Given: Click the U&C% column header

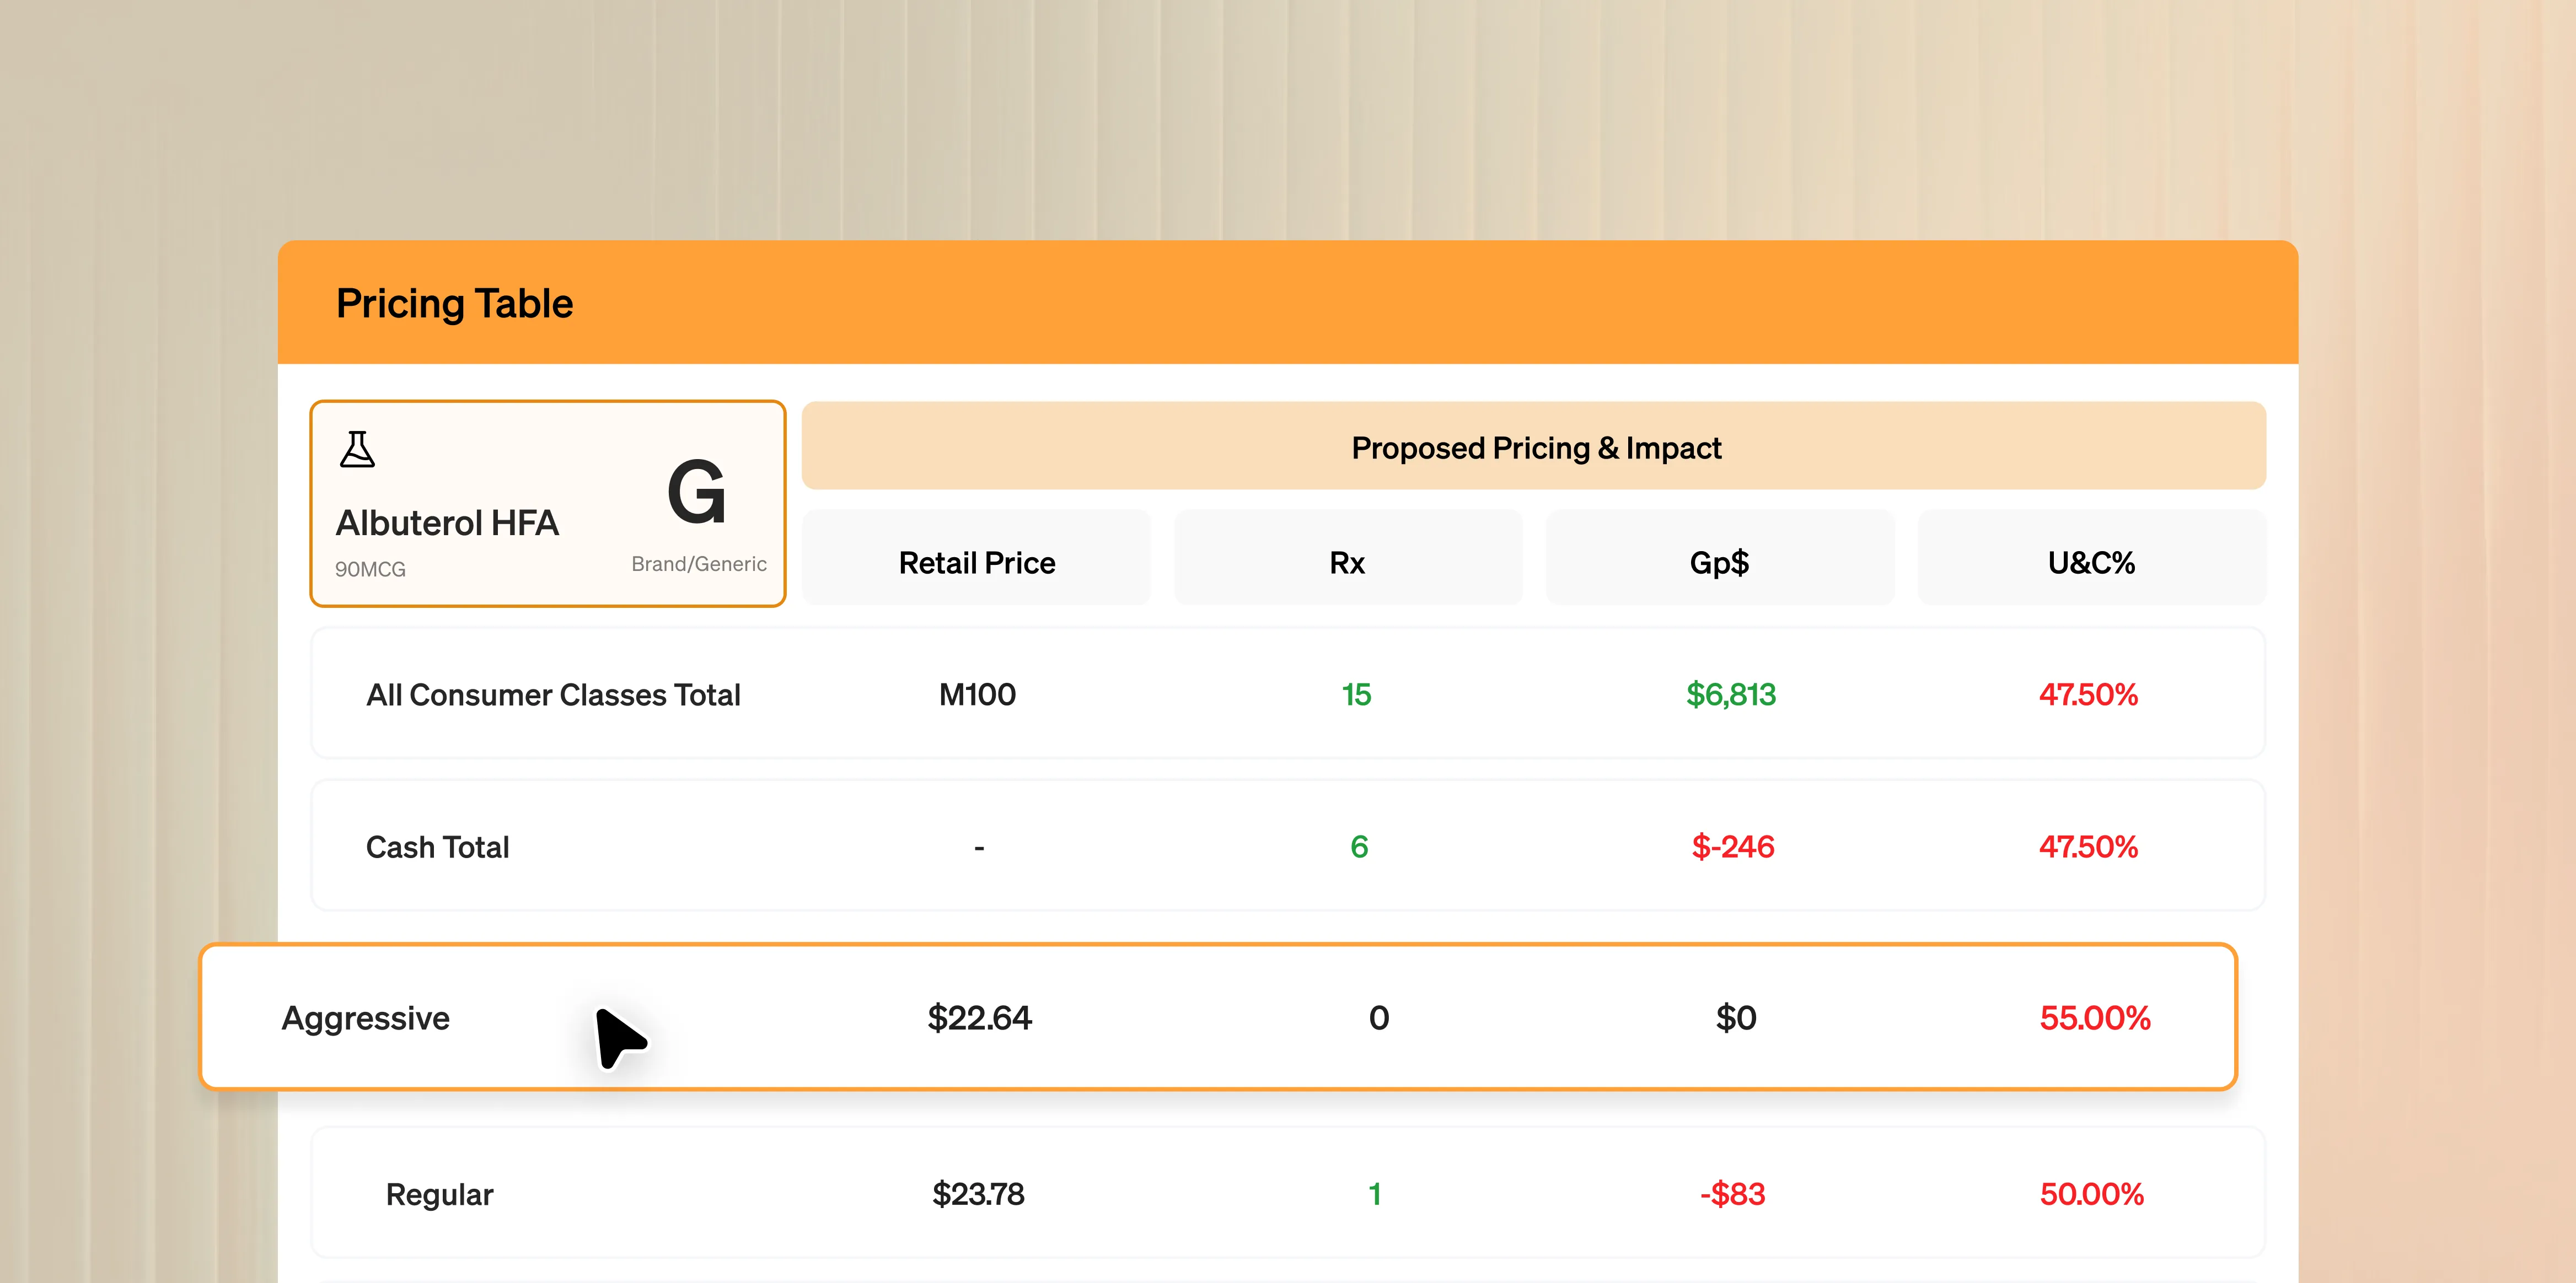Looking at the screenshot, I should [x=2091, y=563].
